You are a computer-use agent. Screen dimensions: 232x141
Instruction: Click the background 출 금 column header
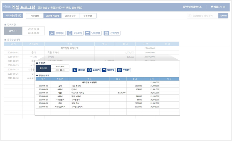(125, 44)
